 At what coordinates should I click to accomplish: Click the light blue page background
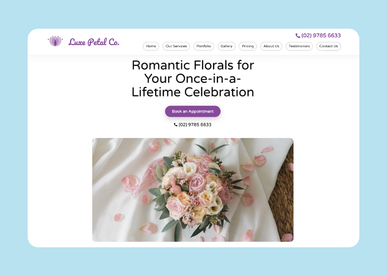coord(13,138)
